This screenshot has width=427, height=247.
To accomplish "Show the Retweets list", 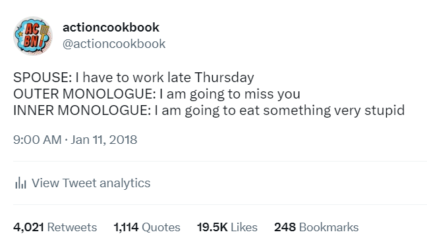I will pos(72,227).
